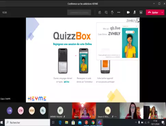Leave the meeting with the Quitter button
Image resolution: width=166 pixels, height=126 pixels.
point(153,12)
